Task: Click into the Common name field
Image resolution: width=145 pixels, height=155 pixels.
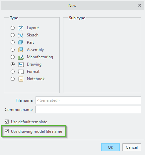Action: 88,110
